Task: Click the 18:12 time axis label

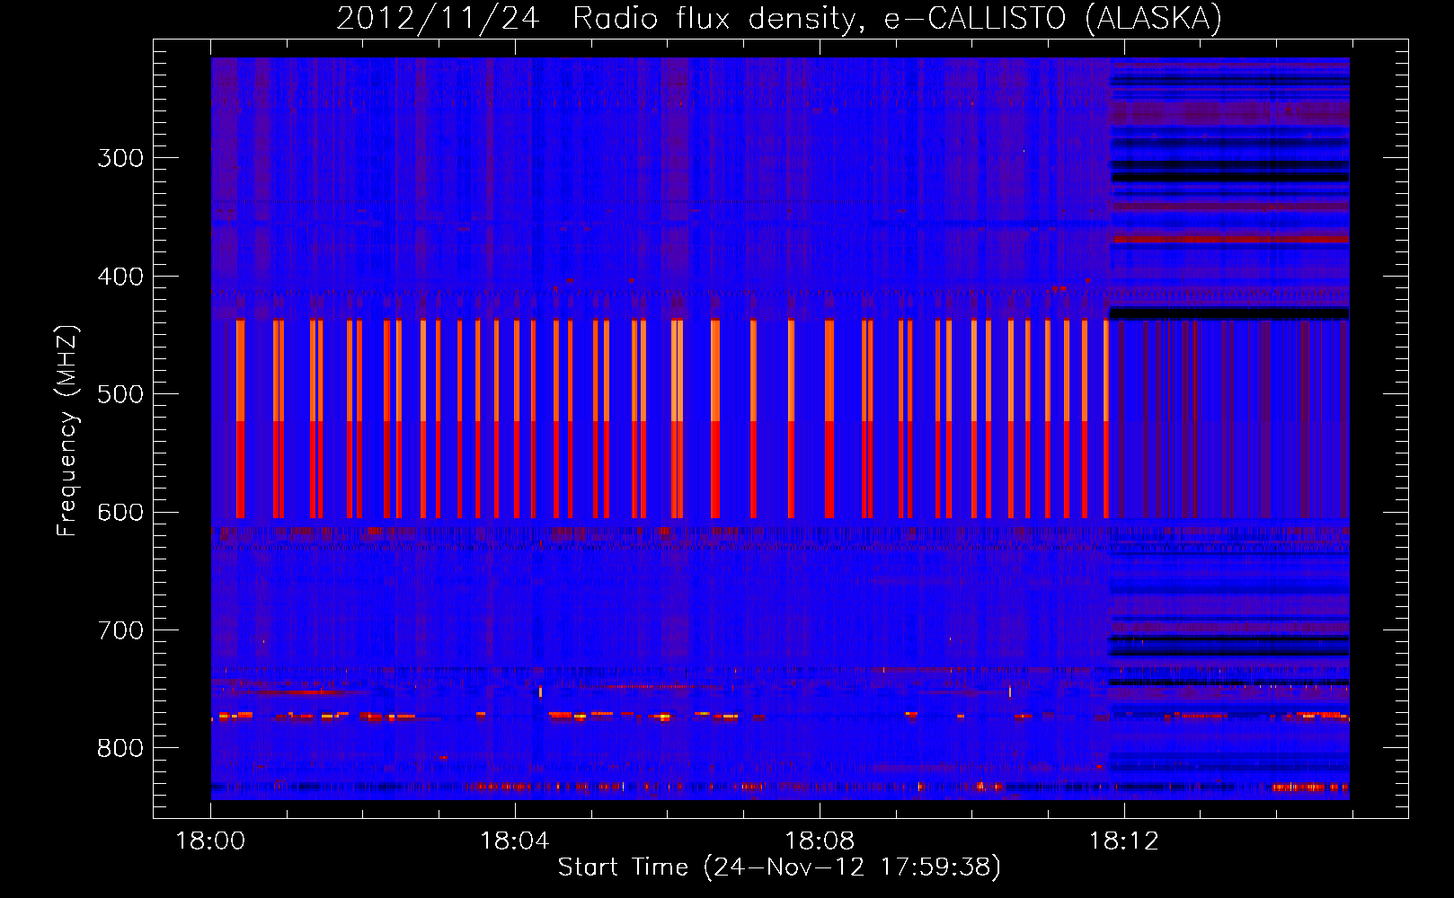Action: (x=1124, y=841)
